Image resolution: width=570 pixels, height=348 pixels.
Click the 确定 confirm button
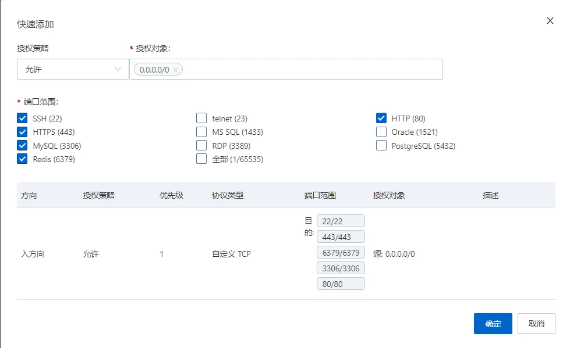(x=493, y=324)
